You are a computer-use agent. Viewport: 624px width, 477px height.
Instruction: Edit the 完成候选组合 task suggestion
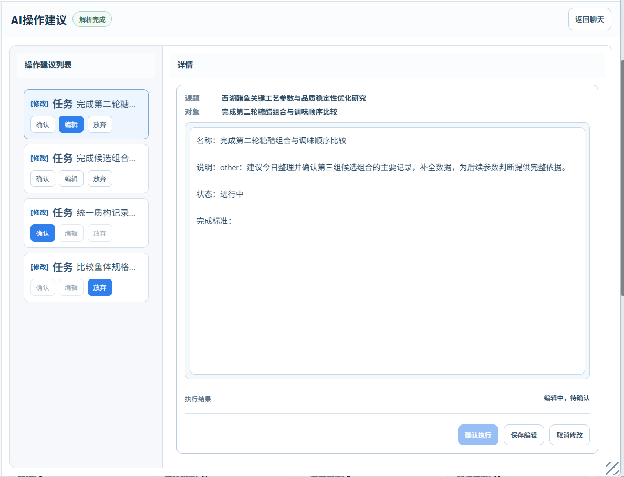pos(71,179)
